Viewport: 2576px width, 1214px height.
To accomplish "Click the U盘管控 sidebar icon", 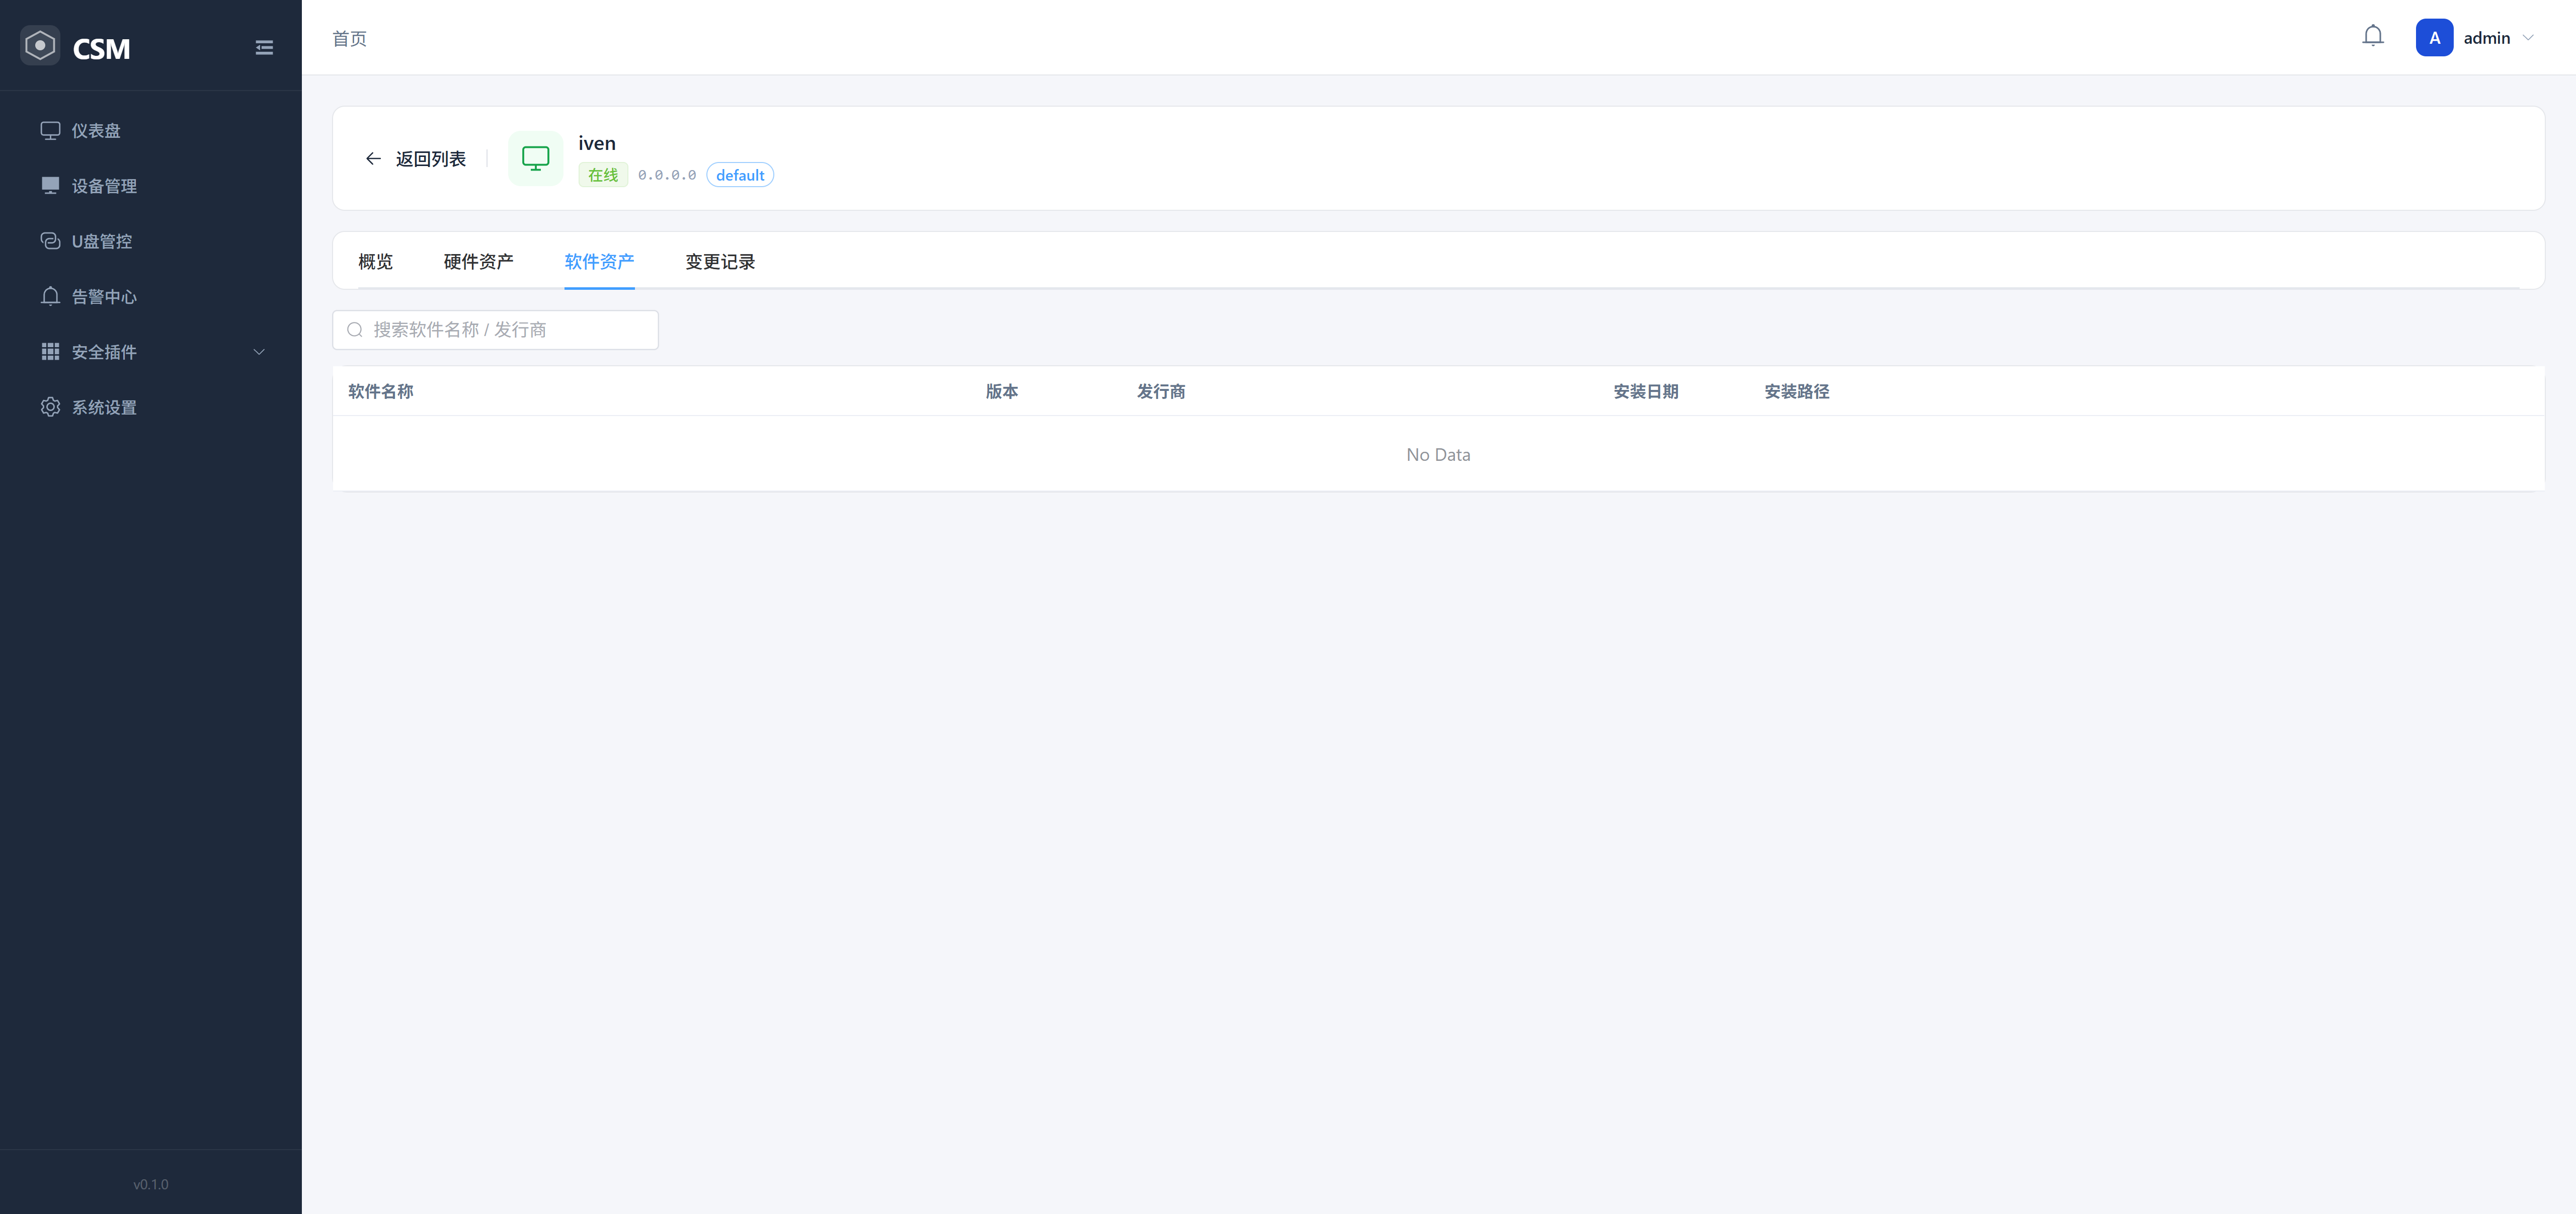I will [50, 241].
